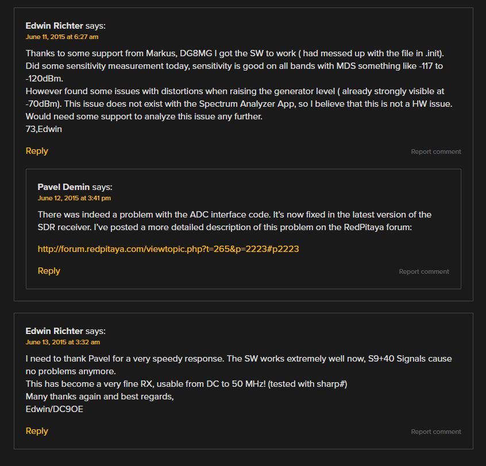Click the 'Many thanks again and best regards' line

99,397
